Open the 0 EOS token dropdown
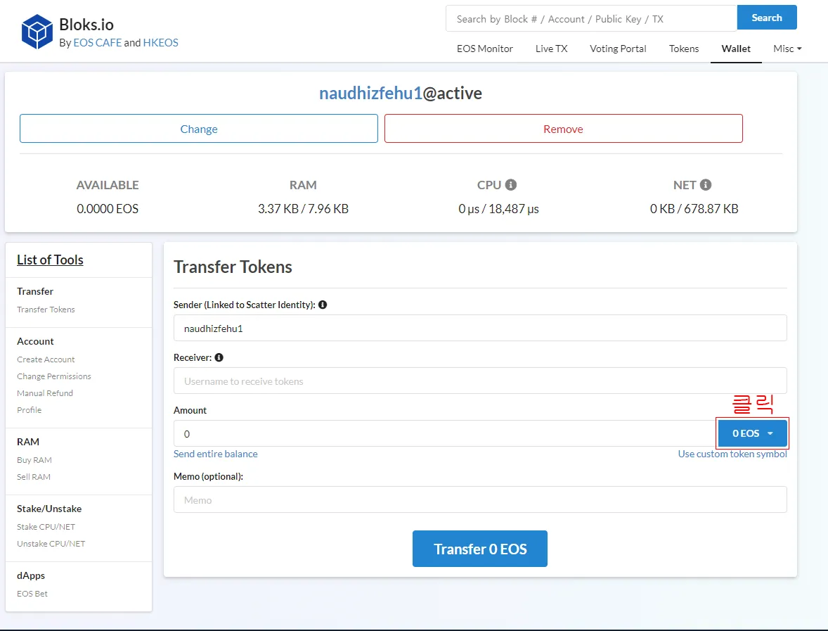828x631 pixels. 753,433
